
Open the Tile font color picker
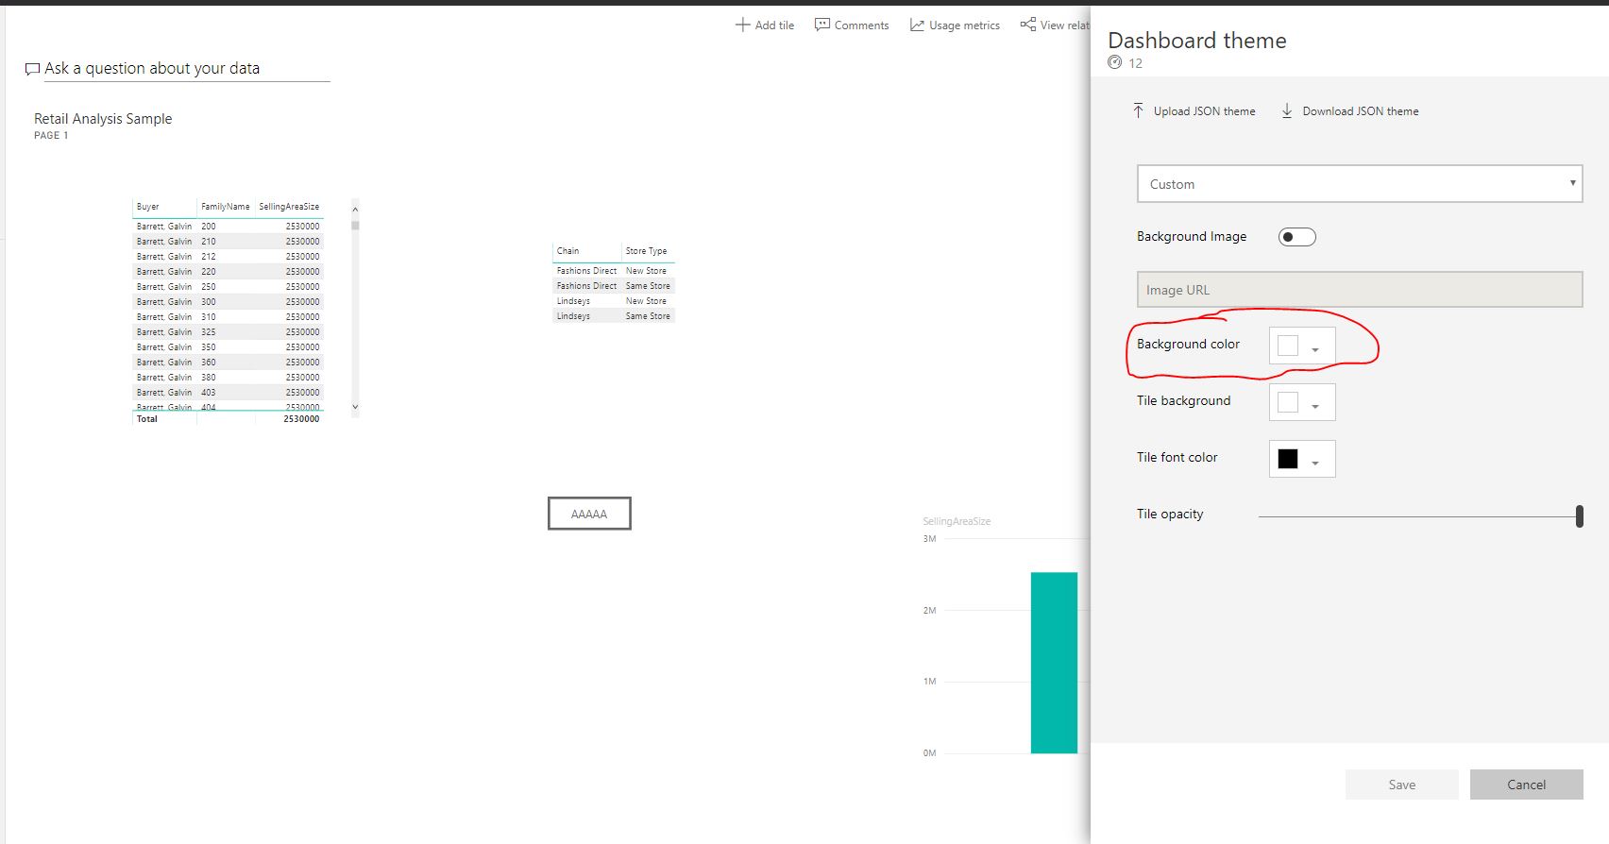point(1302,459)
